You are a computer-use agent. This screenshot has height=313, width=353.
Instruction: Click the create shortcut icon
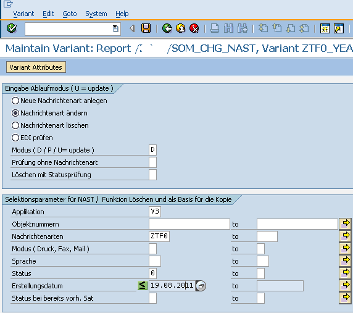pos(339,28)
